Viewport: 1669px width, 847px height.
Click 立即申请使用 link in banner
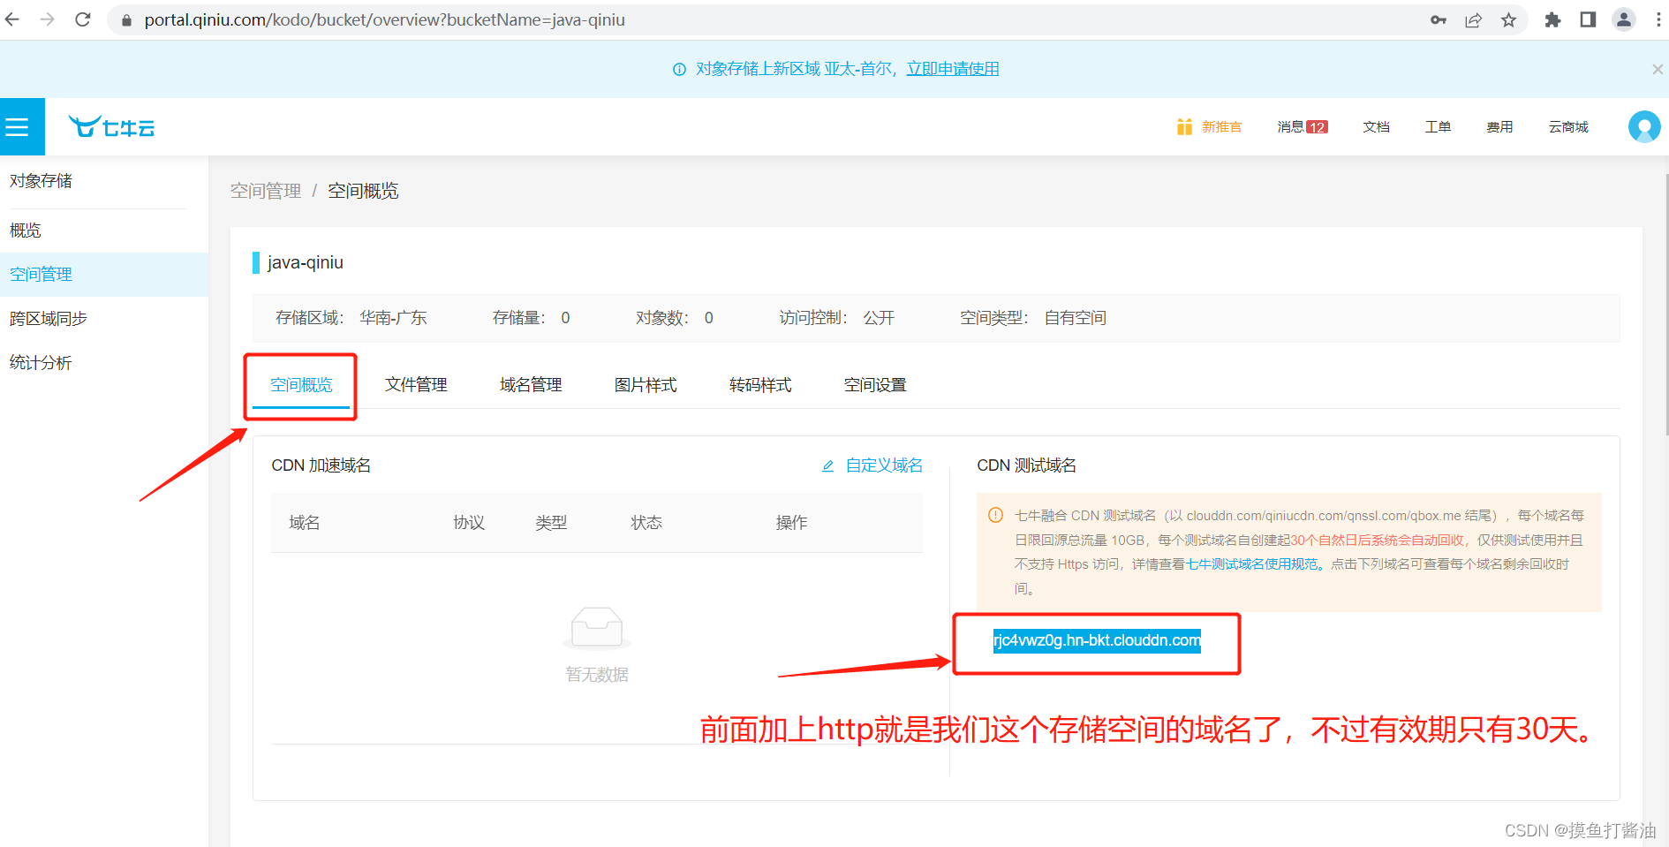coord(953,69)
